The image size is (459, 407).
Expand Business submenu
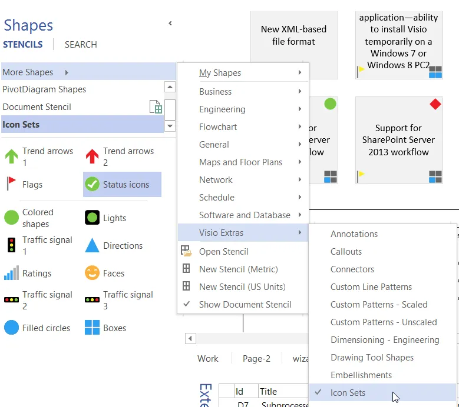(243, 91)
